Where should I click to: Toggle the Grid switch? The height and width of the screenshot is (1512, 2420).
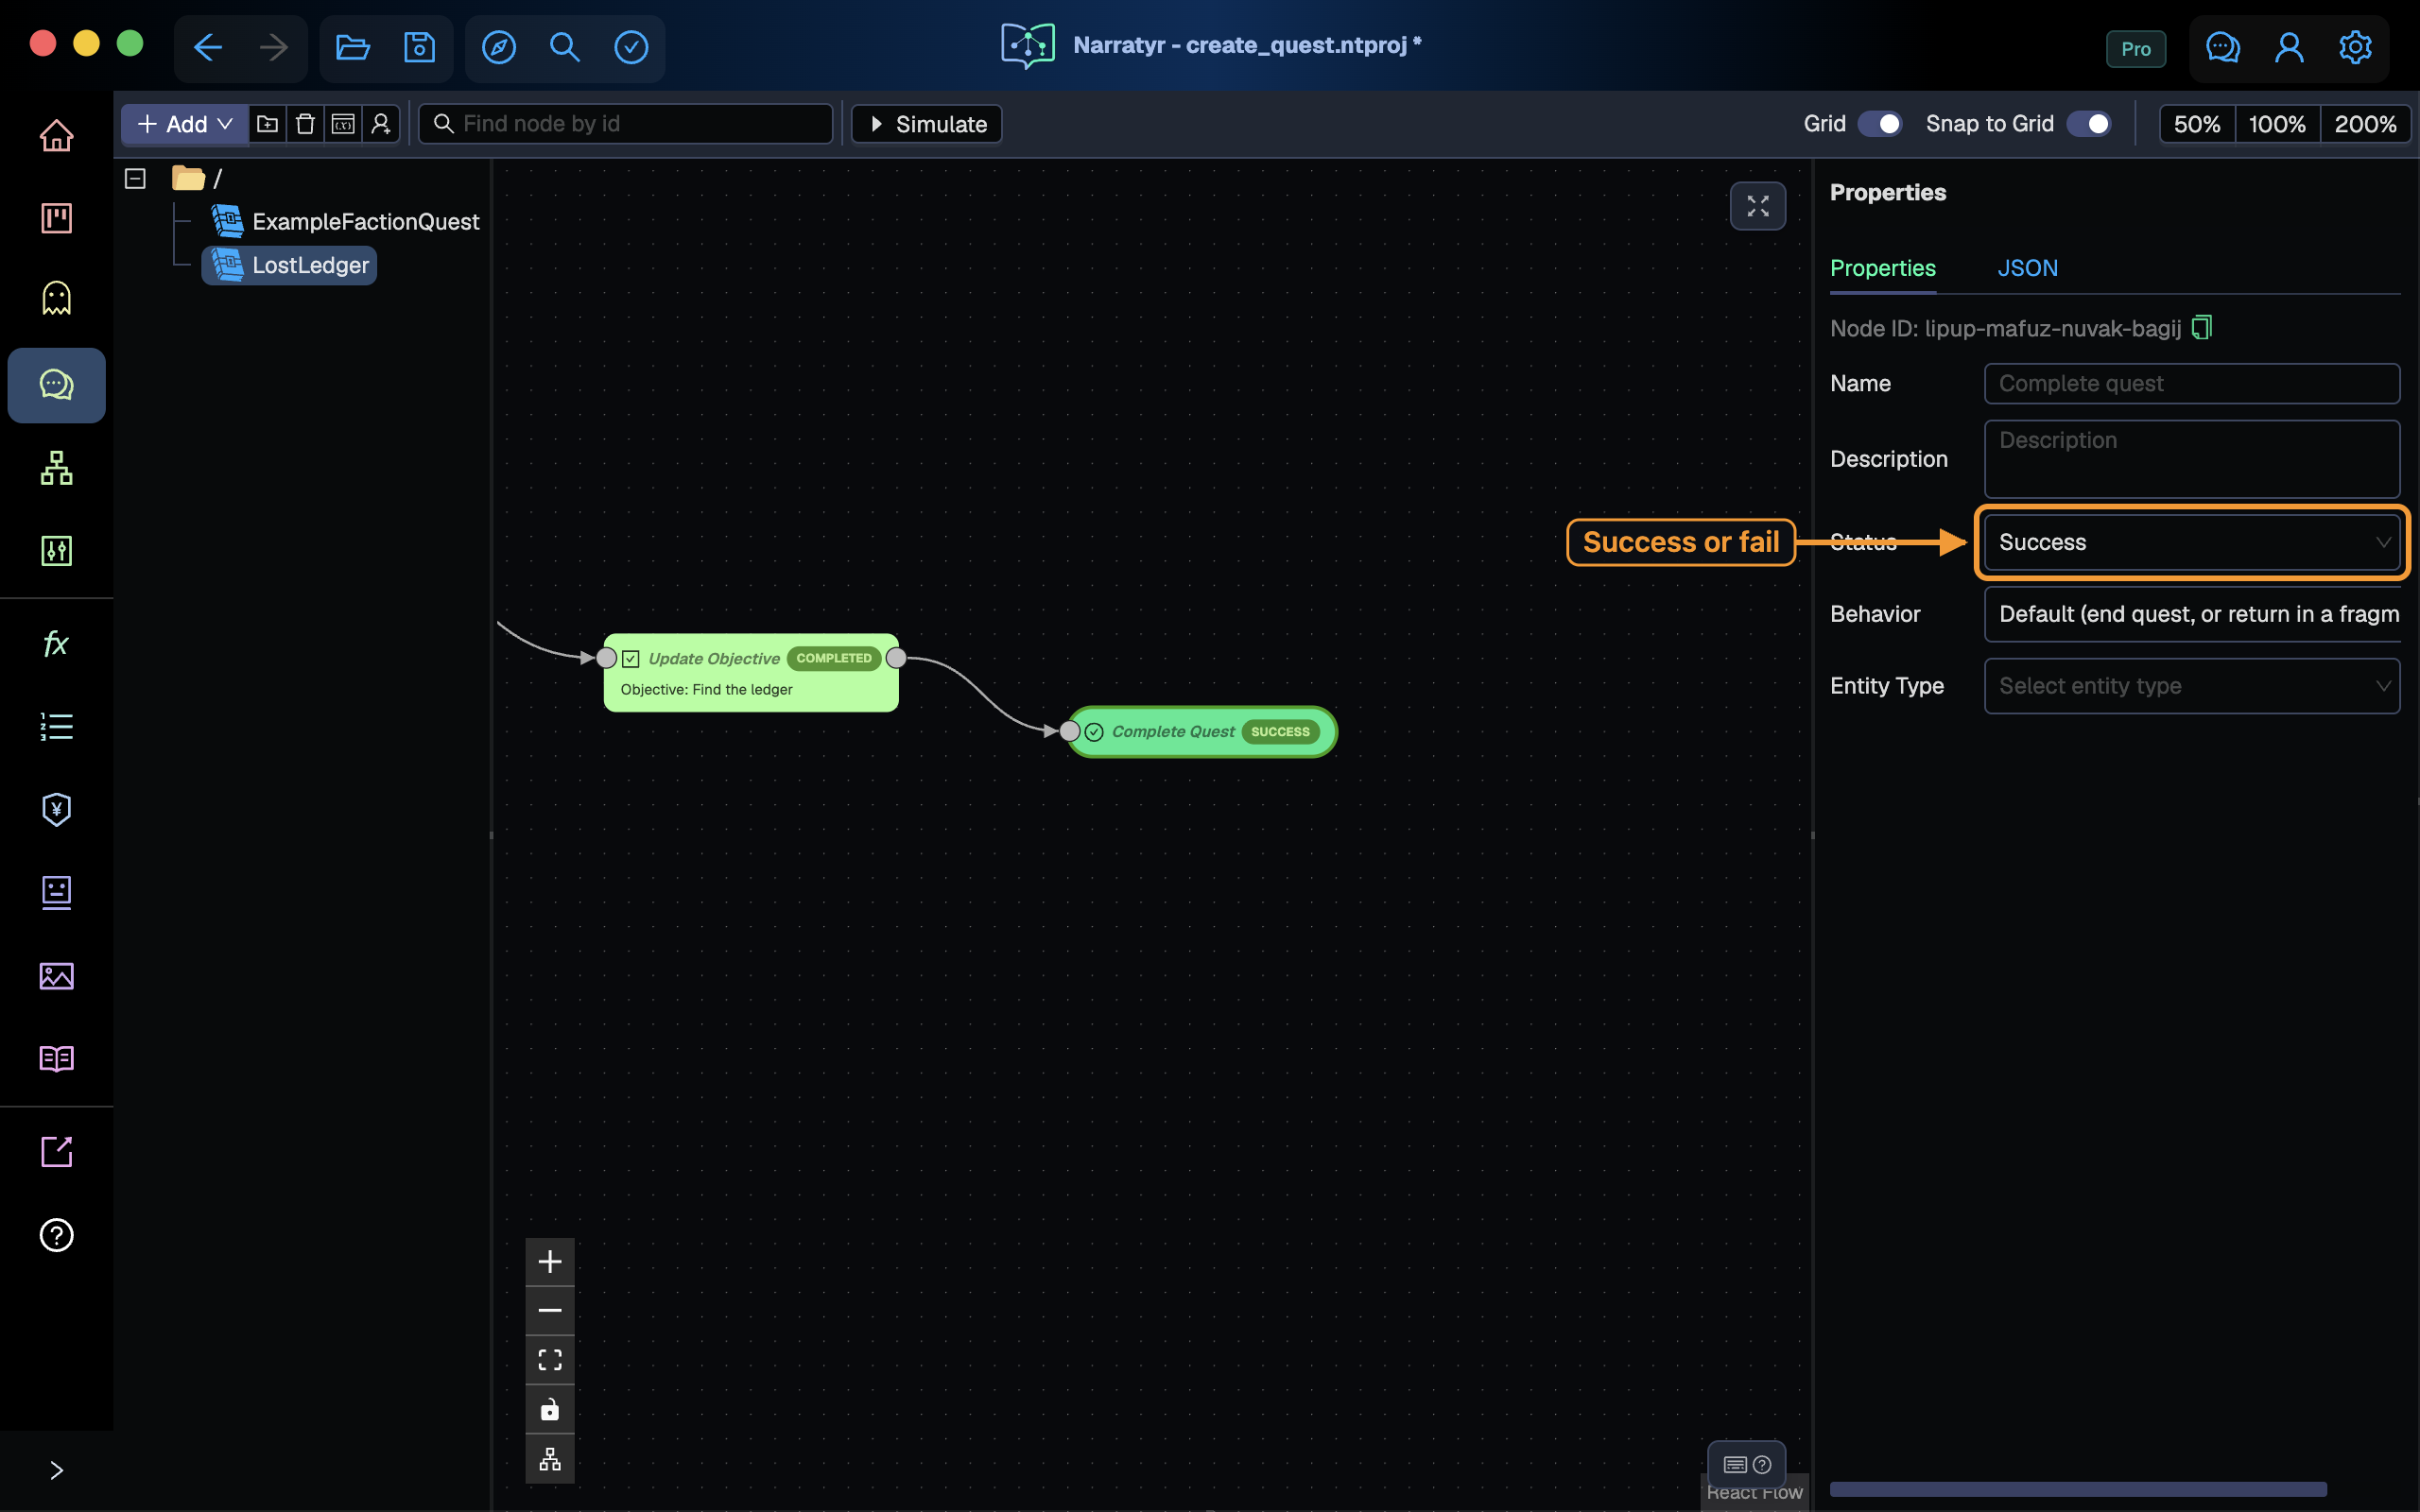(x=1879, y=124)
